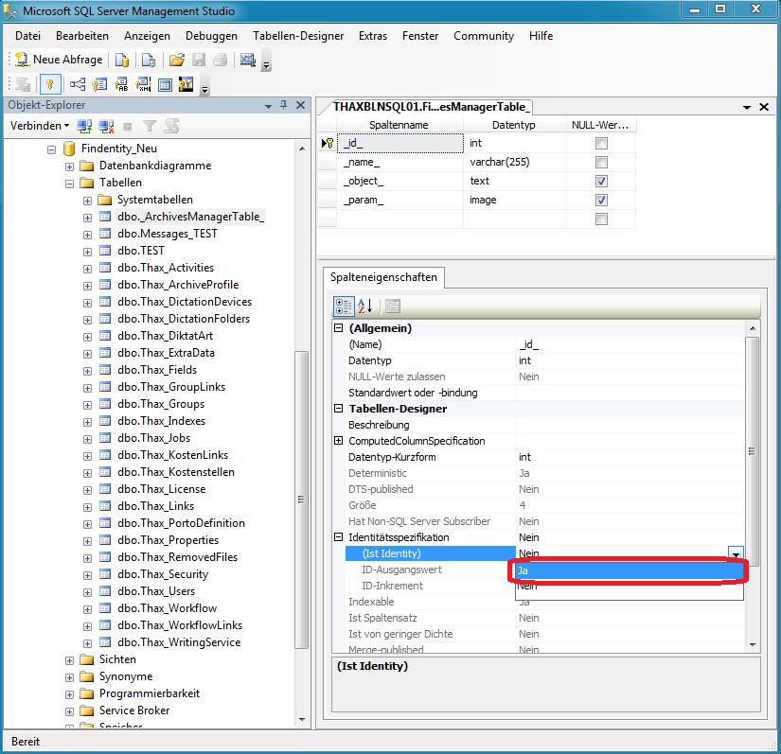Pin the Objekt-Explorer panel
Viewport: 781px width, 754px height.
pos(284,105)
